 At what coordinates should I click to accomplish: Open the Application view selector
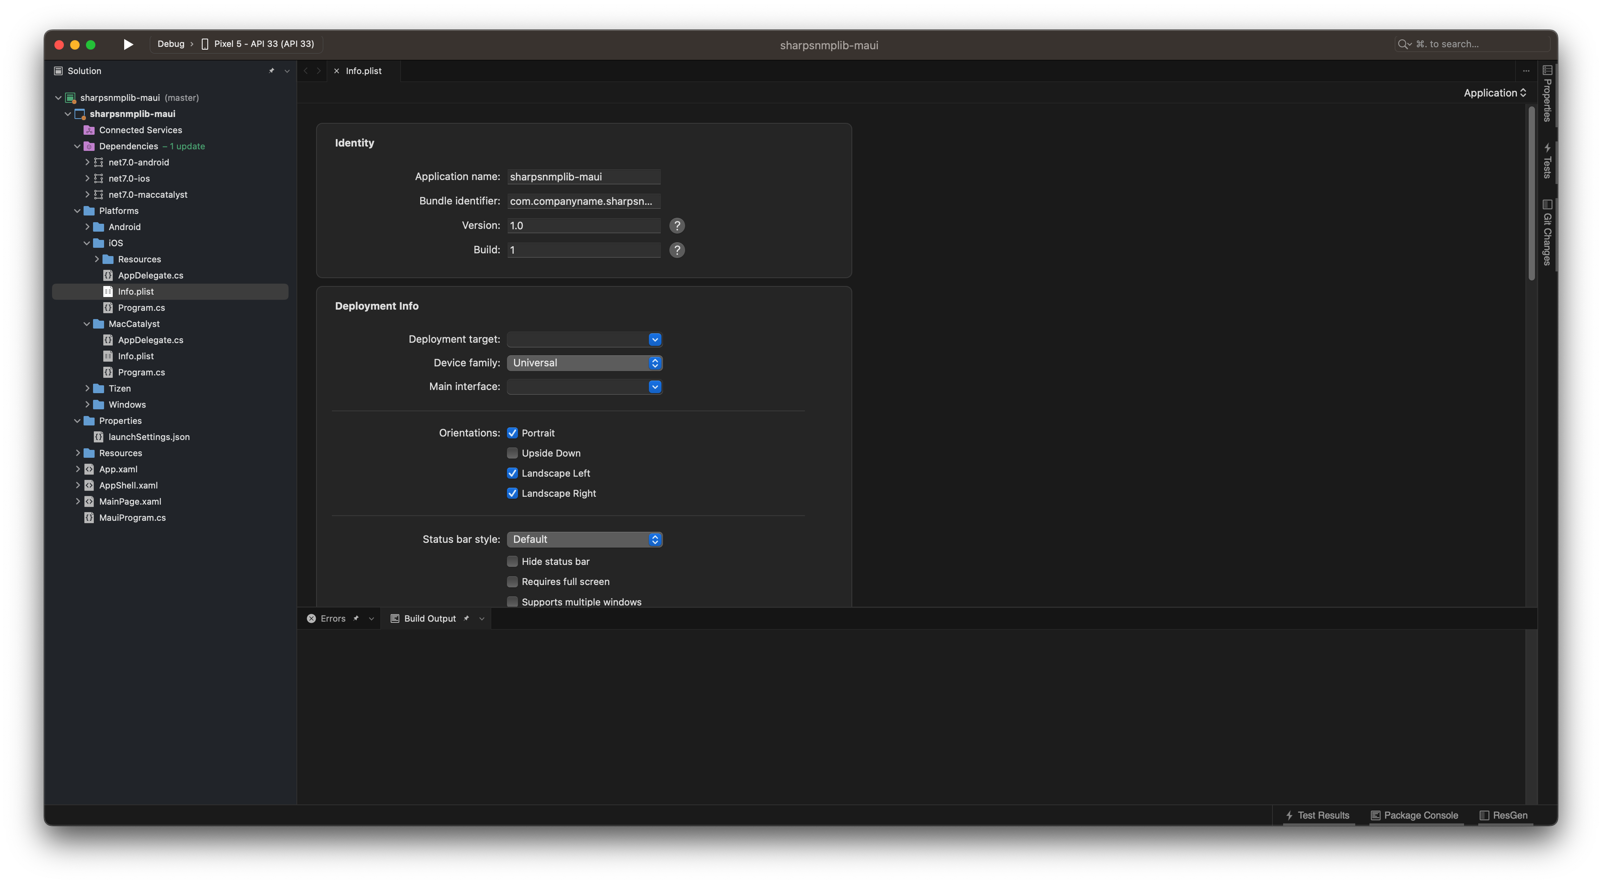(1494, 93)
